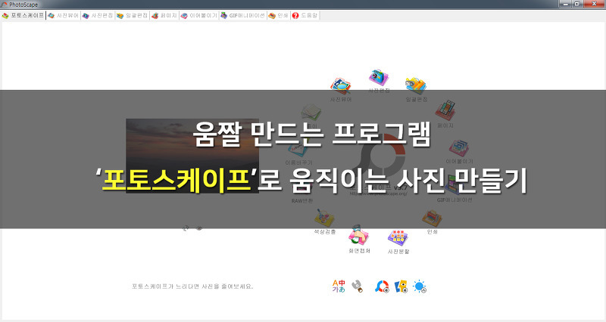Open the 인쇄 print icon in the circle

(432, 218)
